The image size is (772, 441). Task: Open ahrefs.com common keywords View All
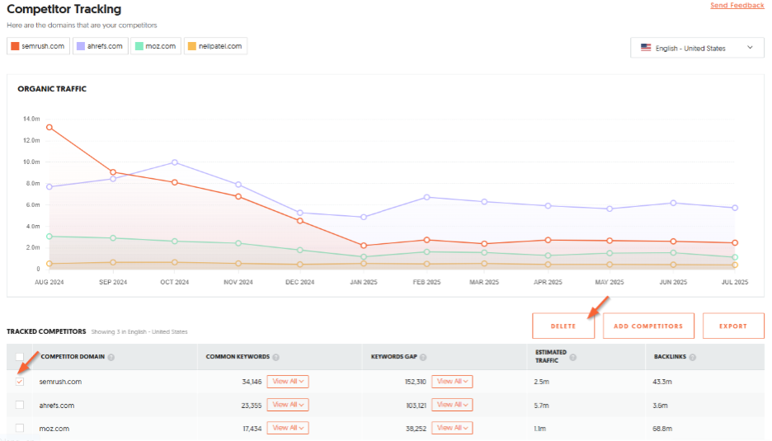(288, 405)
